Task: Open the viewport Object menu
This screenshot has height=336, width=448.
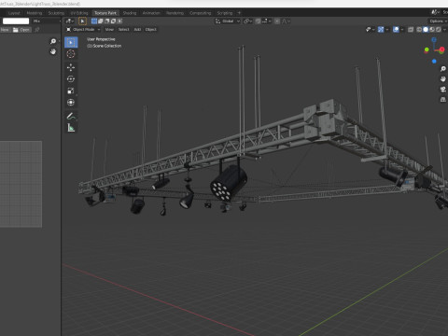Action: tap(151, 30)
